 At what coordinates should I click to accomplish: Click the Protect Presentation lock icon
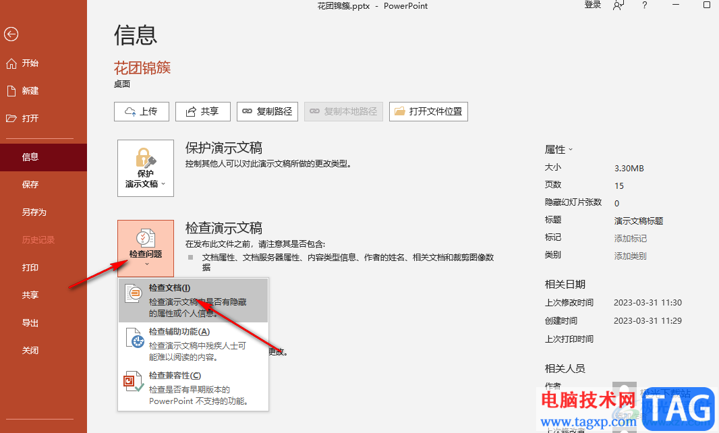click(146, 158)
